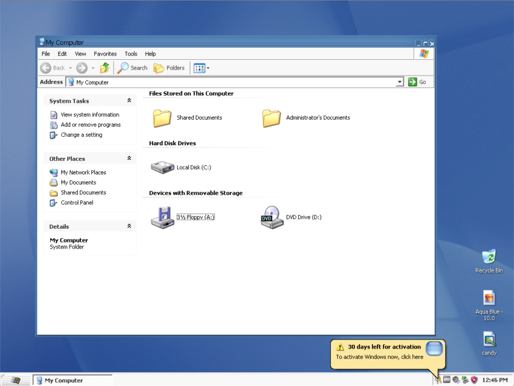
Task: Click the red security shield tray icon
Action: [x=474, y=380]
